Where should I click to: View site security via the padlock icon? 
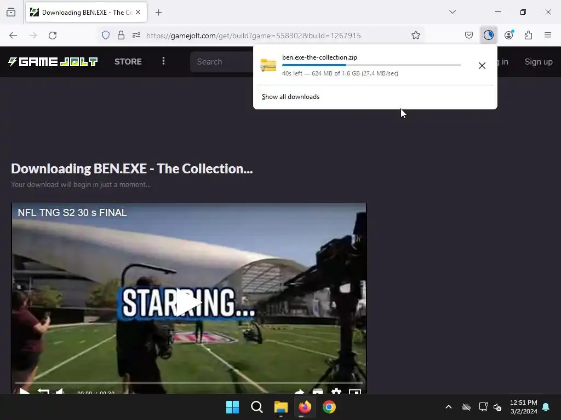point(121,35)
